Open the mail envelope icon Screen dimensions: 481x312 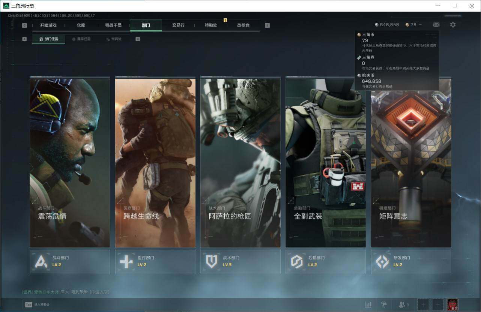(436, 25)
